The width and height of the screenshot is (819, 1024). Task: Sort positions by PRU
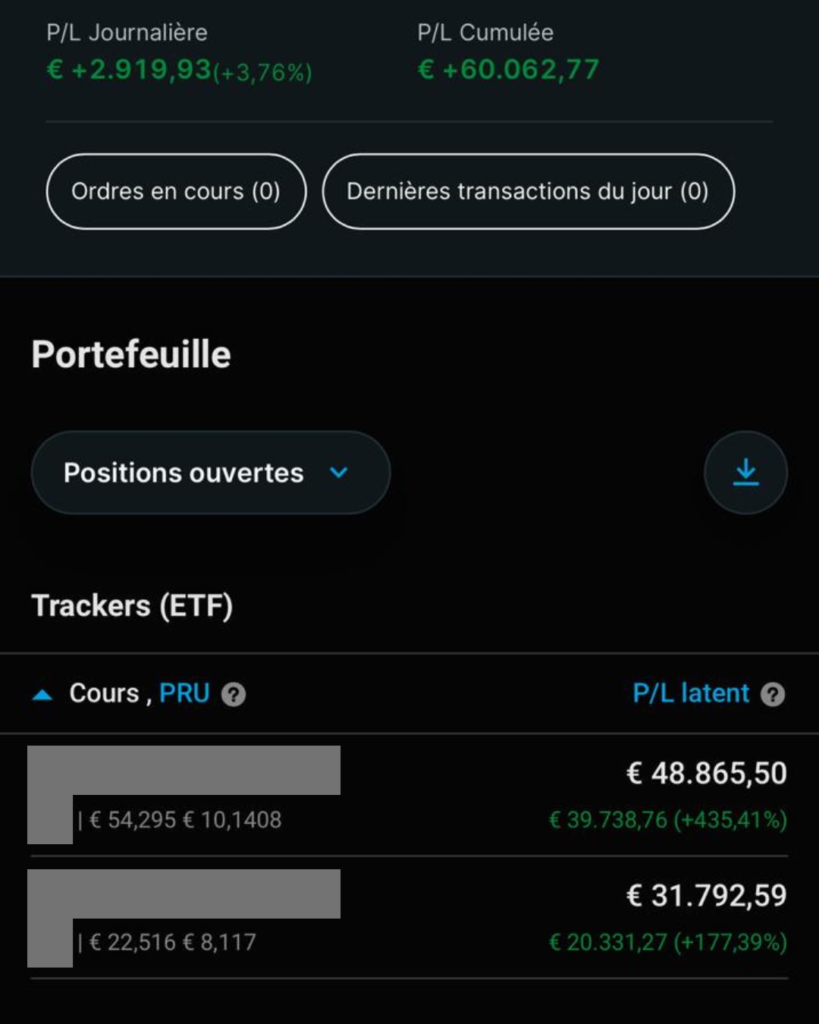click(184, 693)
